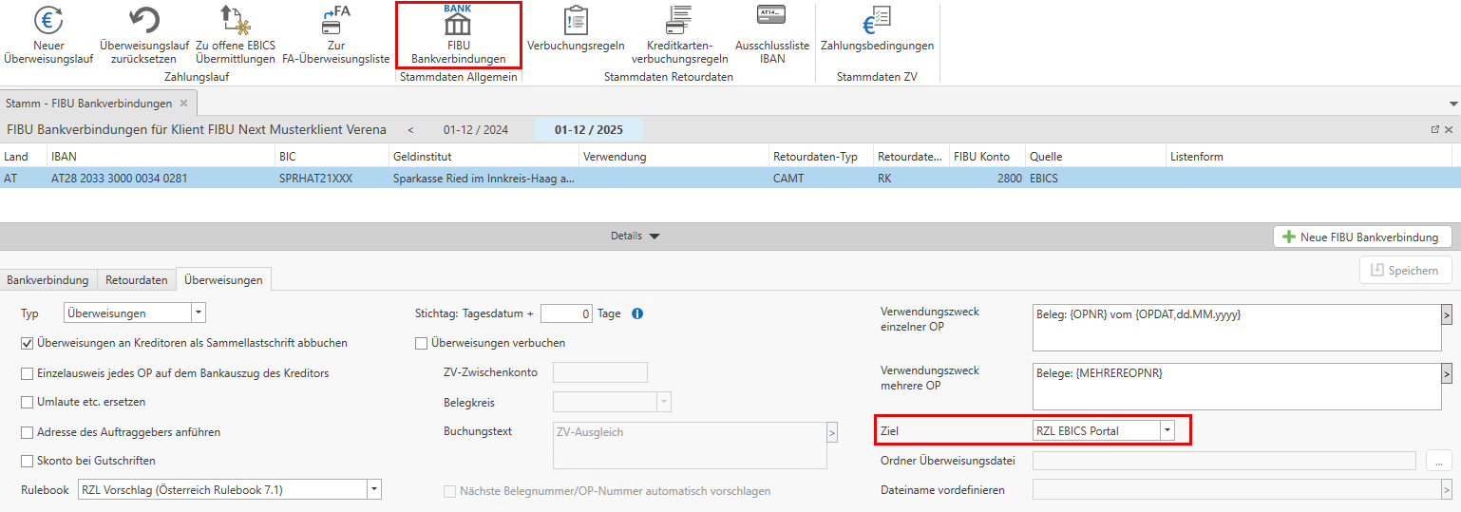Click the blue info icon beside Tage
Viewport: 1461px width, 512px height.
(637, 313)
